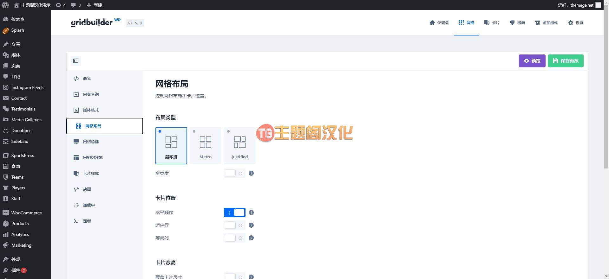Collapse the settings sidebar panel icon
This screenshot has width=609, height=279.
coord(76,61)
